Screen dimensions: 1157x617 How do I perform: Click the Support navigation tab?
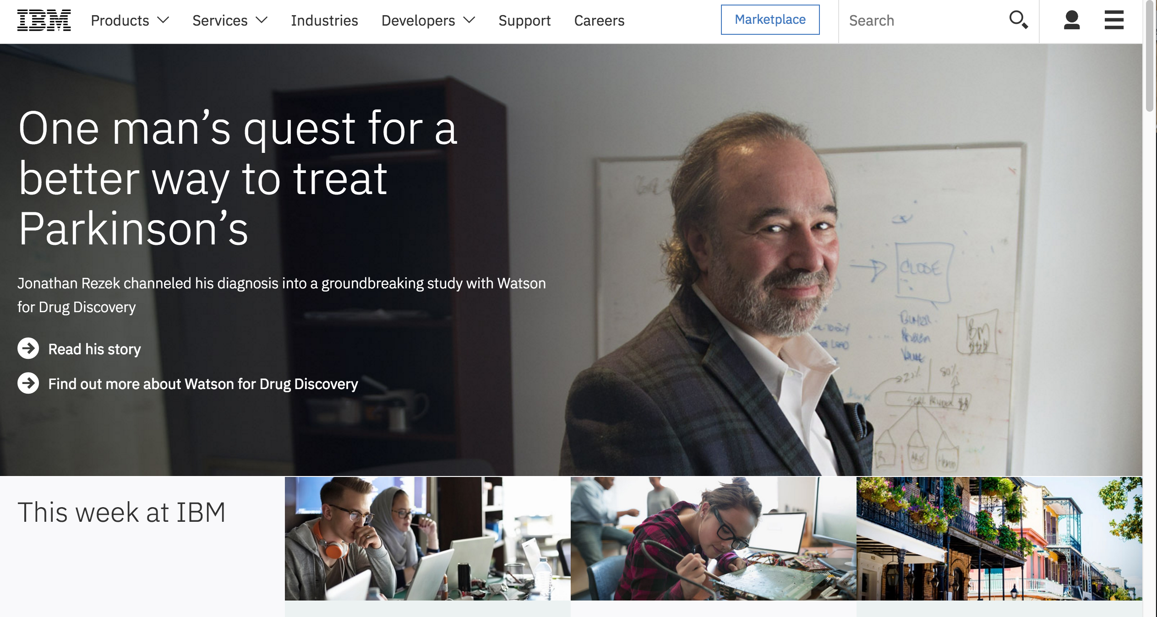[525, 19]
